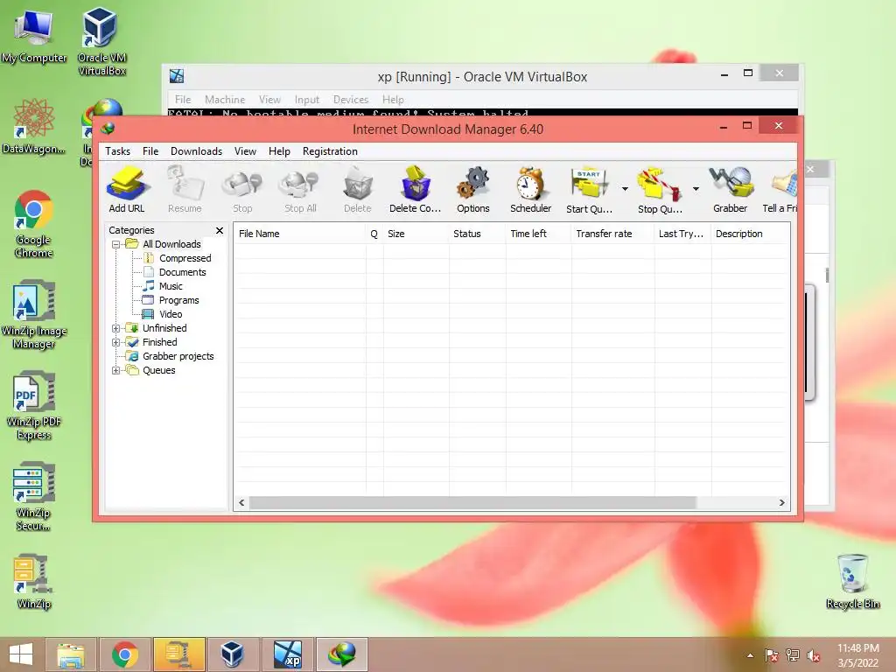The image size is (896, 672).
Task: Click the Add URL toolbar icon
Action: coord(127,190)
